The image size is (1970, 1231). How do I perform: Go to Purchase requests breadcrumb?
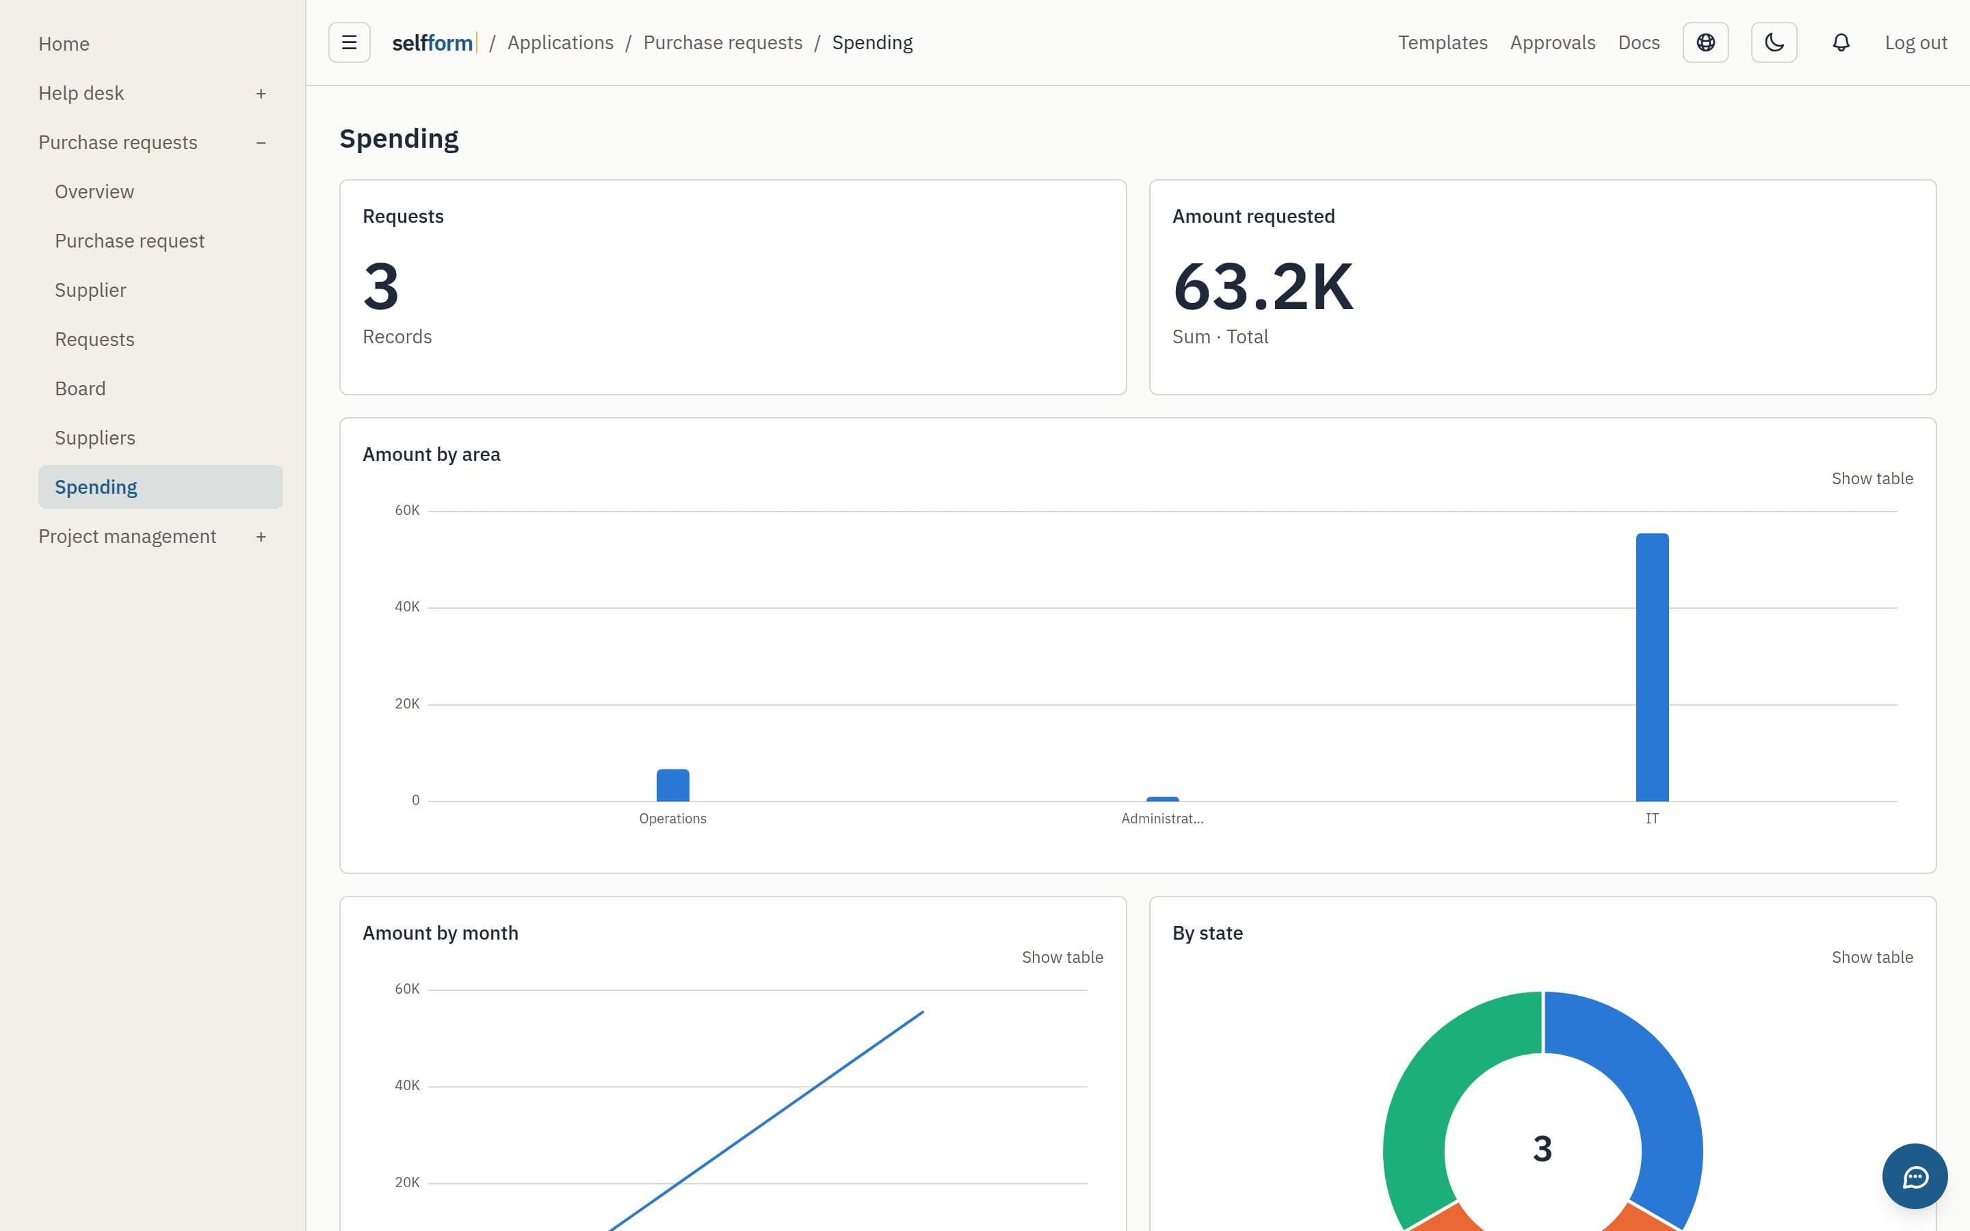coord(722,42)
